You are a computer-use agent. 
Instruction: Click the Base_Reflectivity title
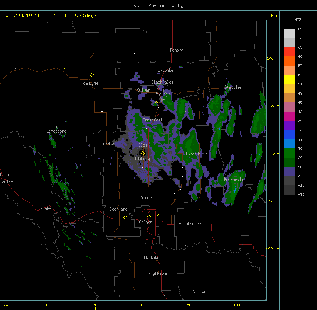pyautogui.click(x=158, y=6)
